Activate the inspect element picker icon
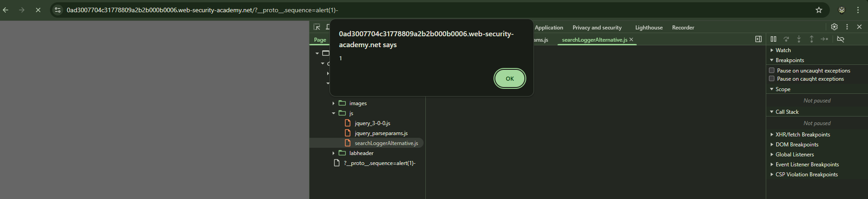 point(317,27)
